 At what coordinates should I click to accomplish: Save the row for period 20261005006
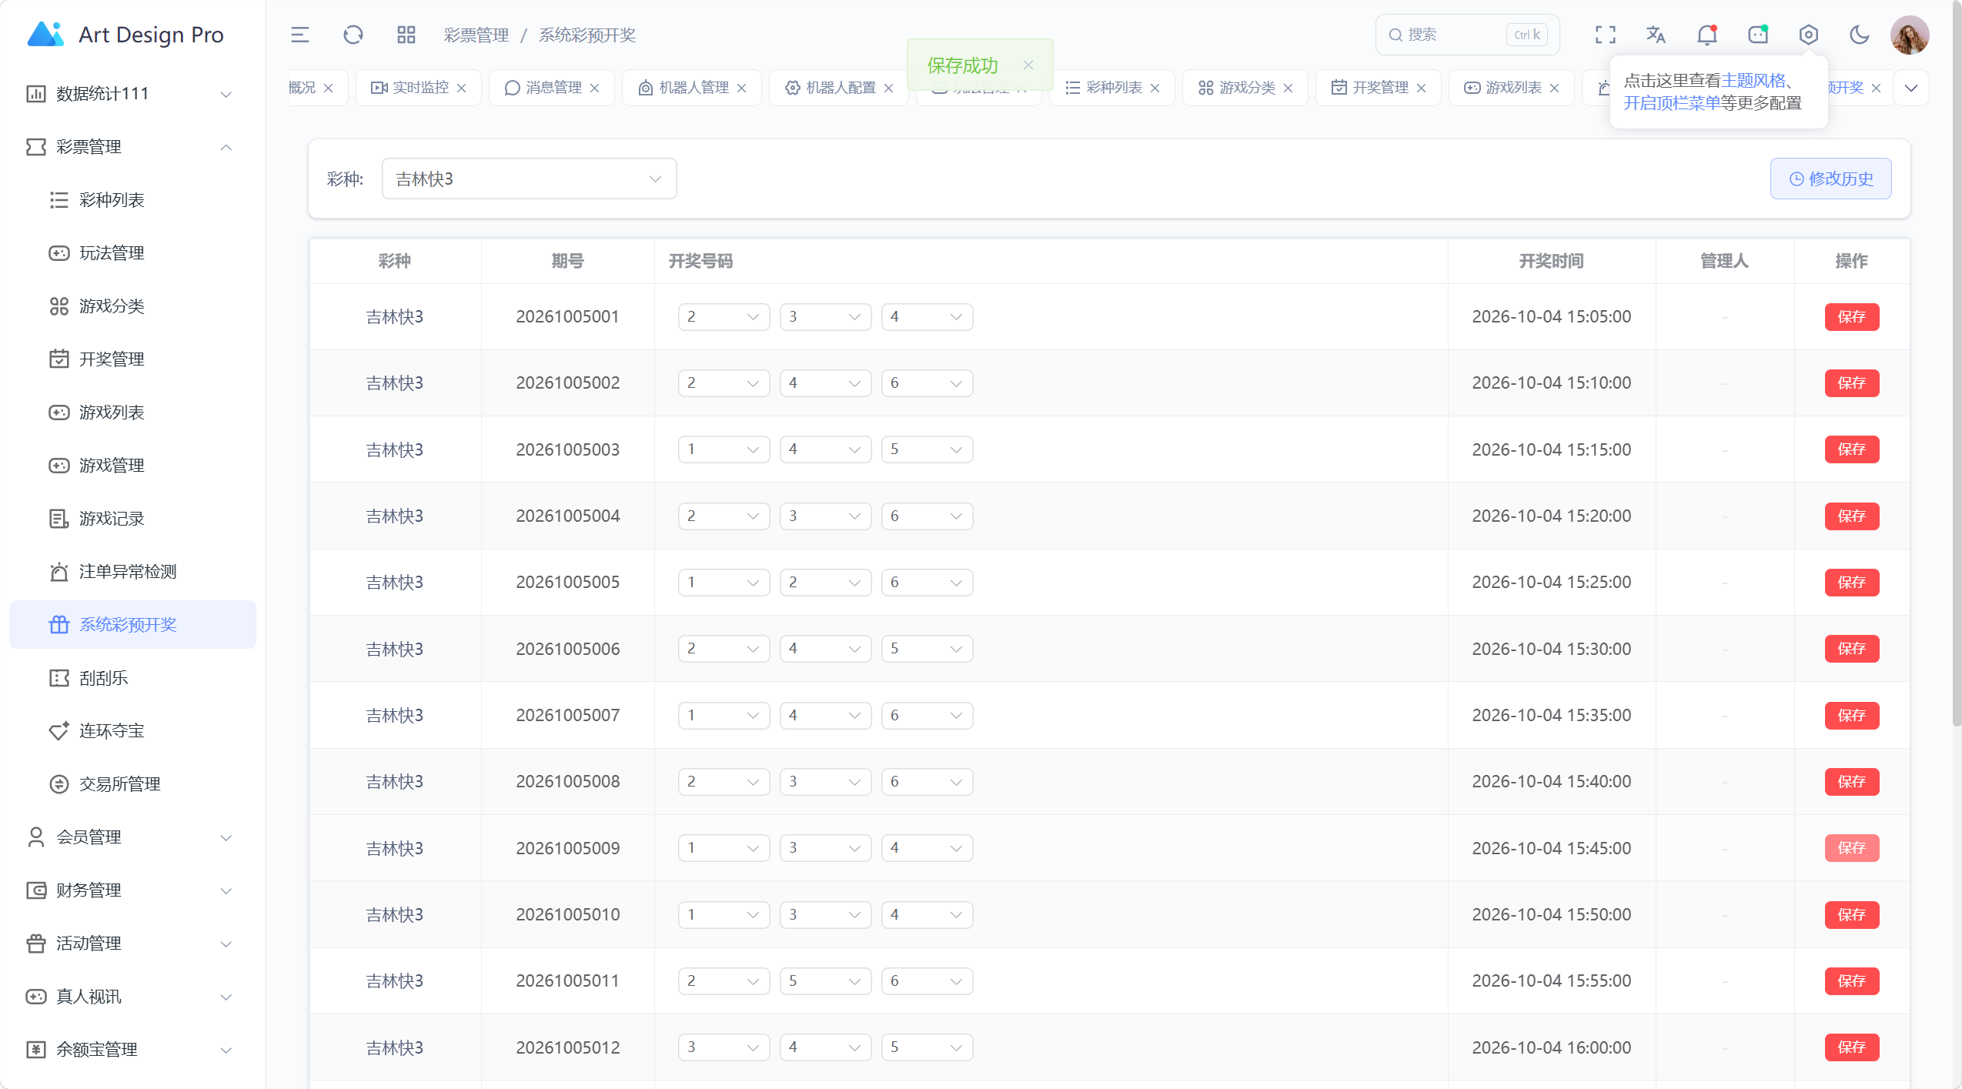tap(1851, 649)
